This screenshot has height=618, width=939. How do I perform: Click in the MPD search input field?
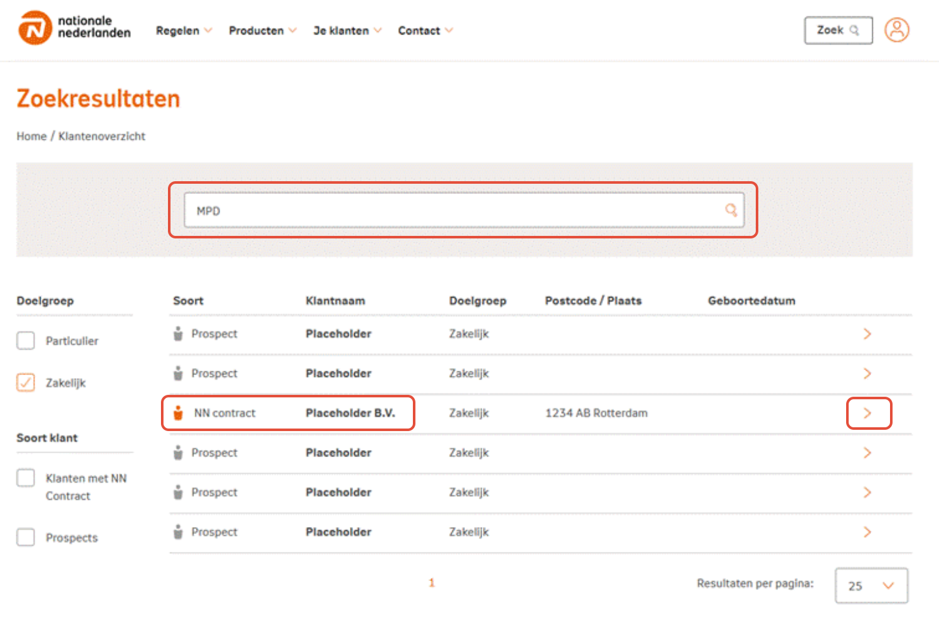[x=464, y=210]
